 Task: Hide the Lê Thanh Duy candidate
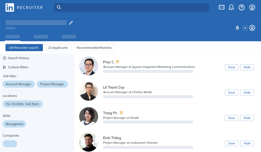tap(247, 92)
